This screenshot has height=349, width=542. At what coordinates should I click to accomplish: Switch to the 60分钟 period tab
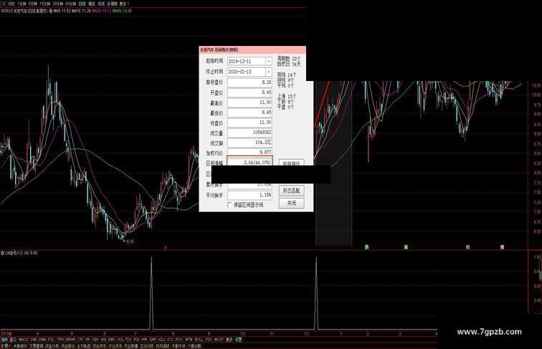[x=70, y=4]
